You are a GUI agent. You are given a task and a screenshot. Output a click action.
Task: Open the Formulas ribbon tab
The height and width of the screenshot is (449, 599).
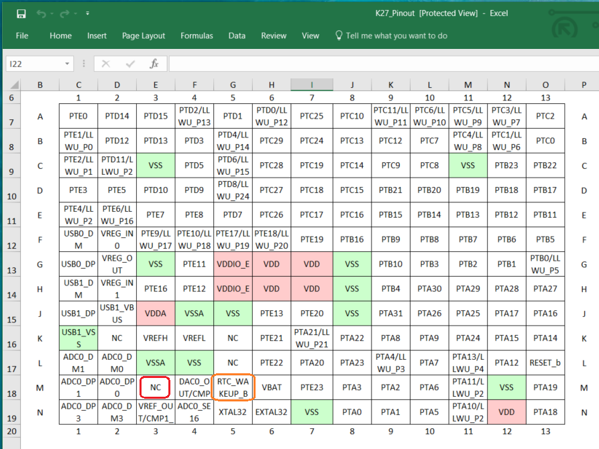(197, 36)
